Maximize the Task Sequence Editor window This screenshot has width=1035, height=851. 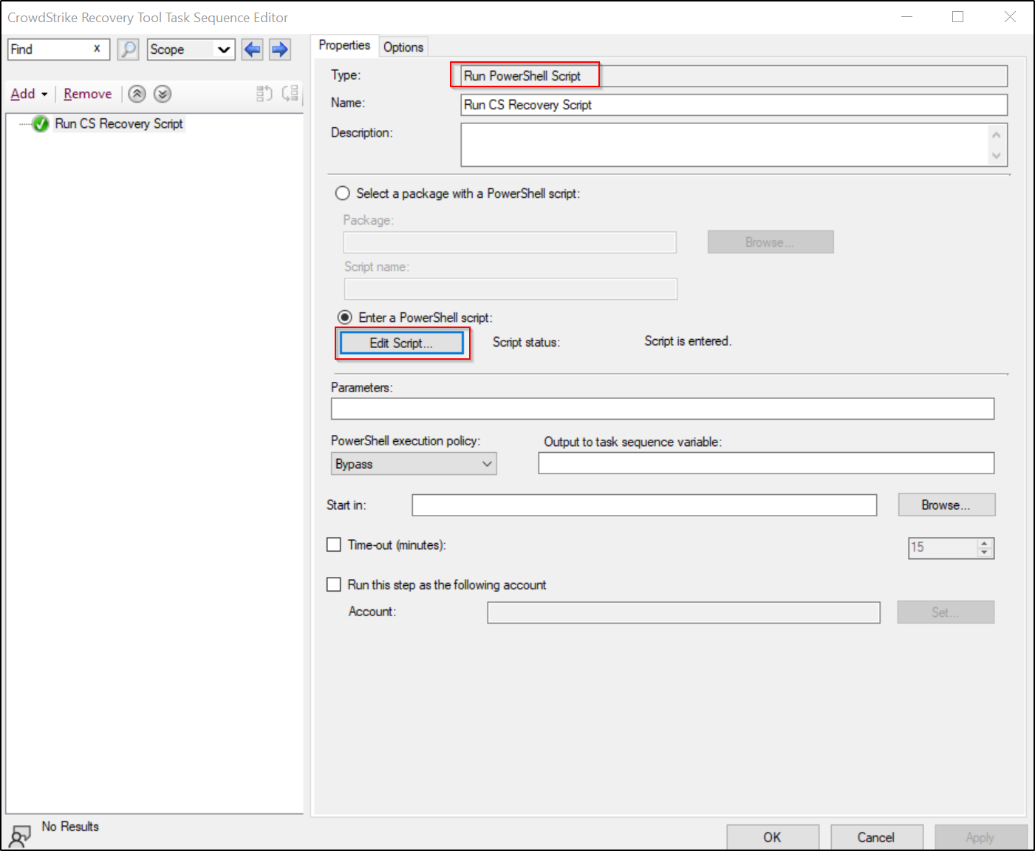click(x=958, y=17)
